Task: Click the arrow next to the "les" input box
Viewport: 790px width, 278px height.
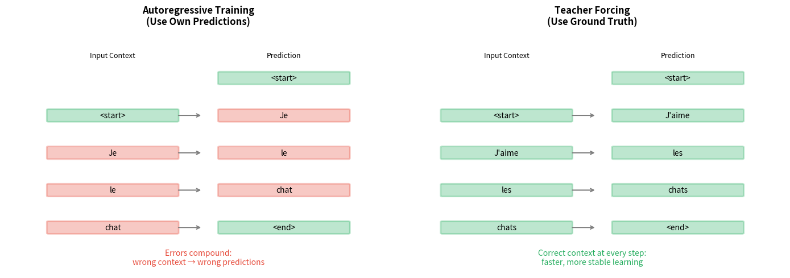Action: coord(584,190)
